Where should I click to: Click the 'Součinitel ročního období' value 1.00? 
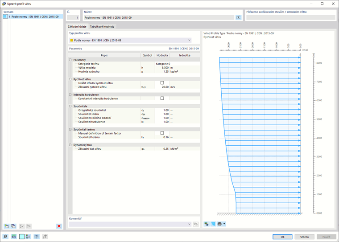click(x=162, y=118)
